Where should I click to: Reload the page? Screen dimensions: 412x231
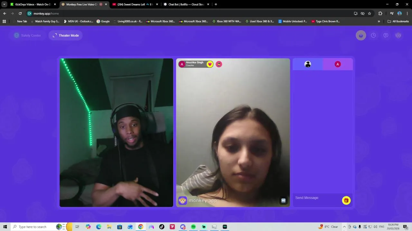point(20,13)
